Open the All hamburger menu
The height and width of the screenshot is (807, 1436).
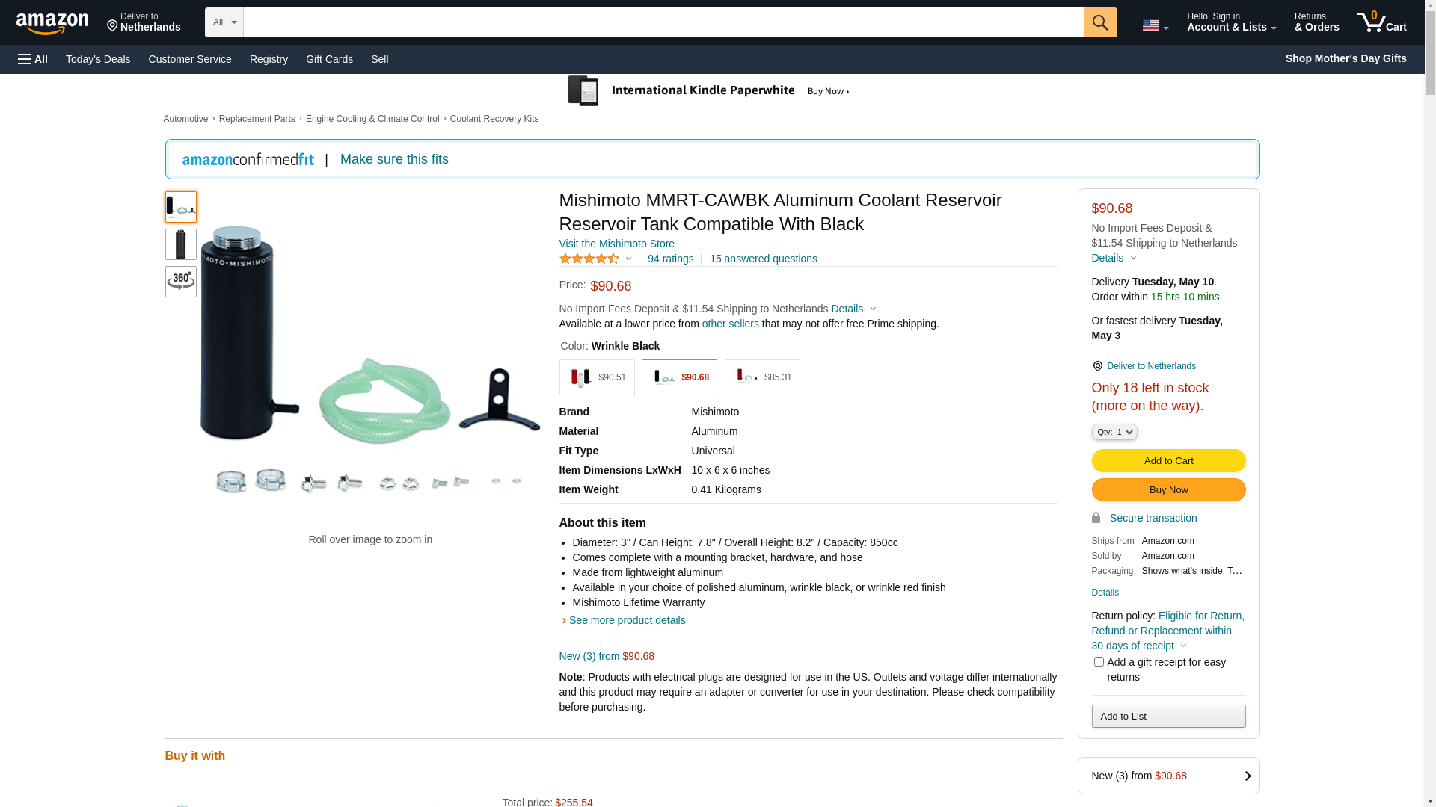pyautogui.click(x=33, y=59)
